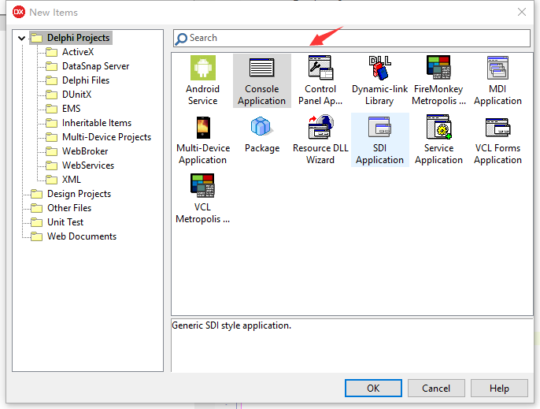Select the Resource DLL Wizard icon

320,127
